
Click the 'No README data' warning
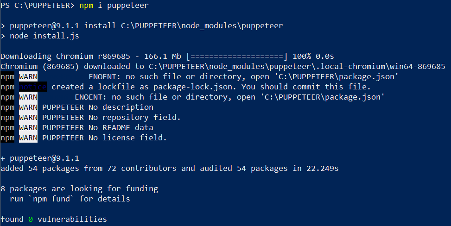click(x=121, y=128)
